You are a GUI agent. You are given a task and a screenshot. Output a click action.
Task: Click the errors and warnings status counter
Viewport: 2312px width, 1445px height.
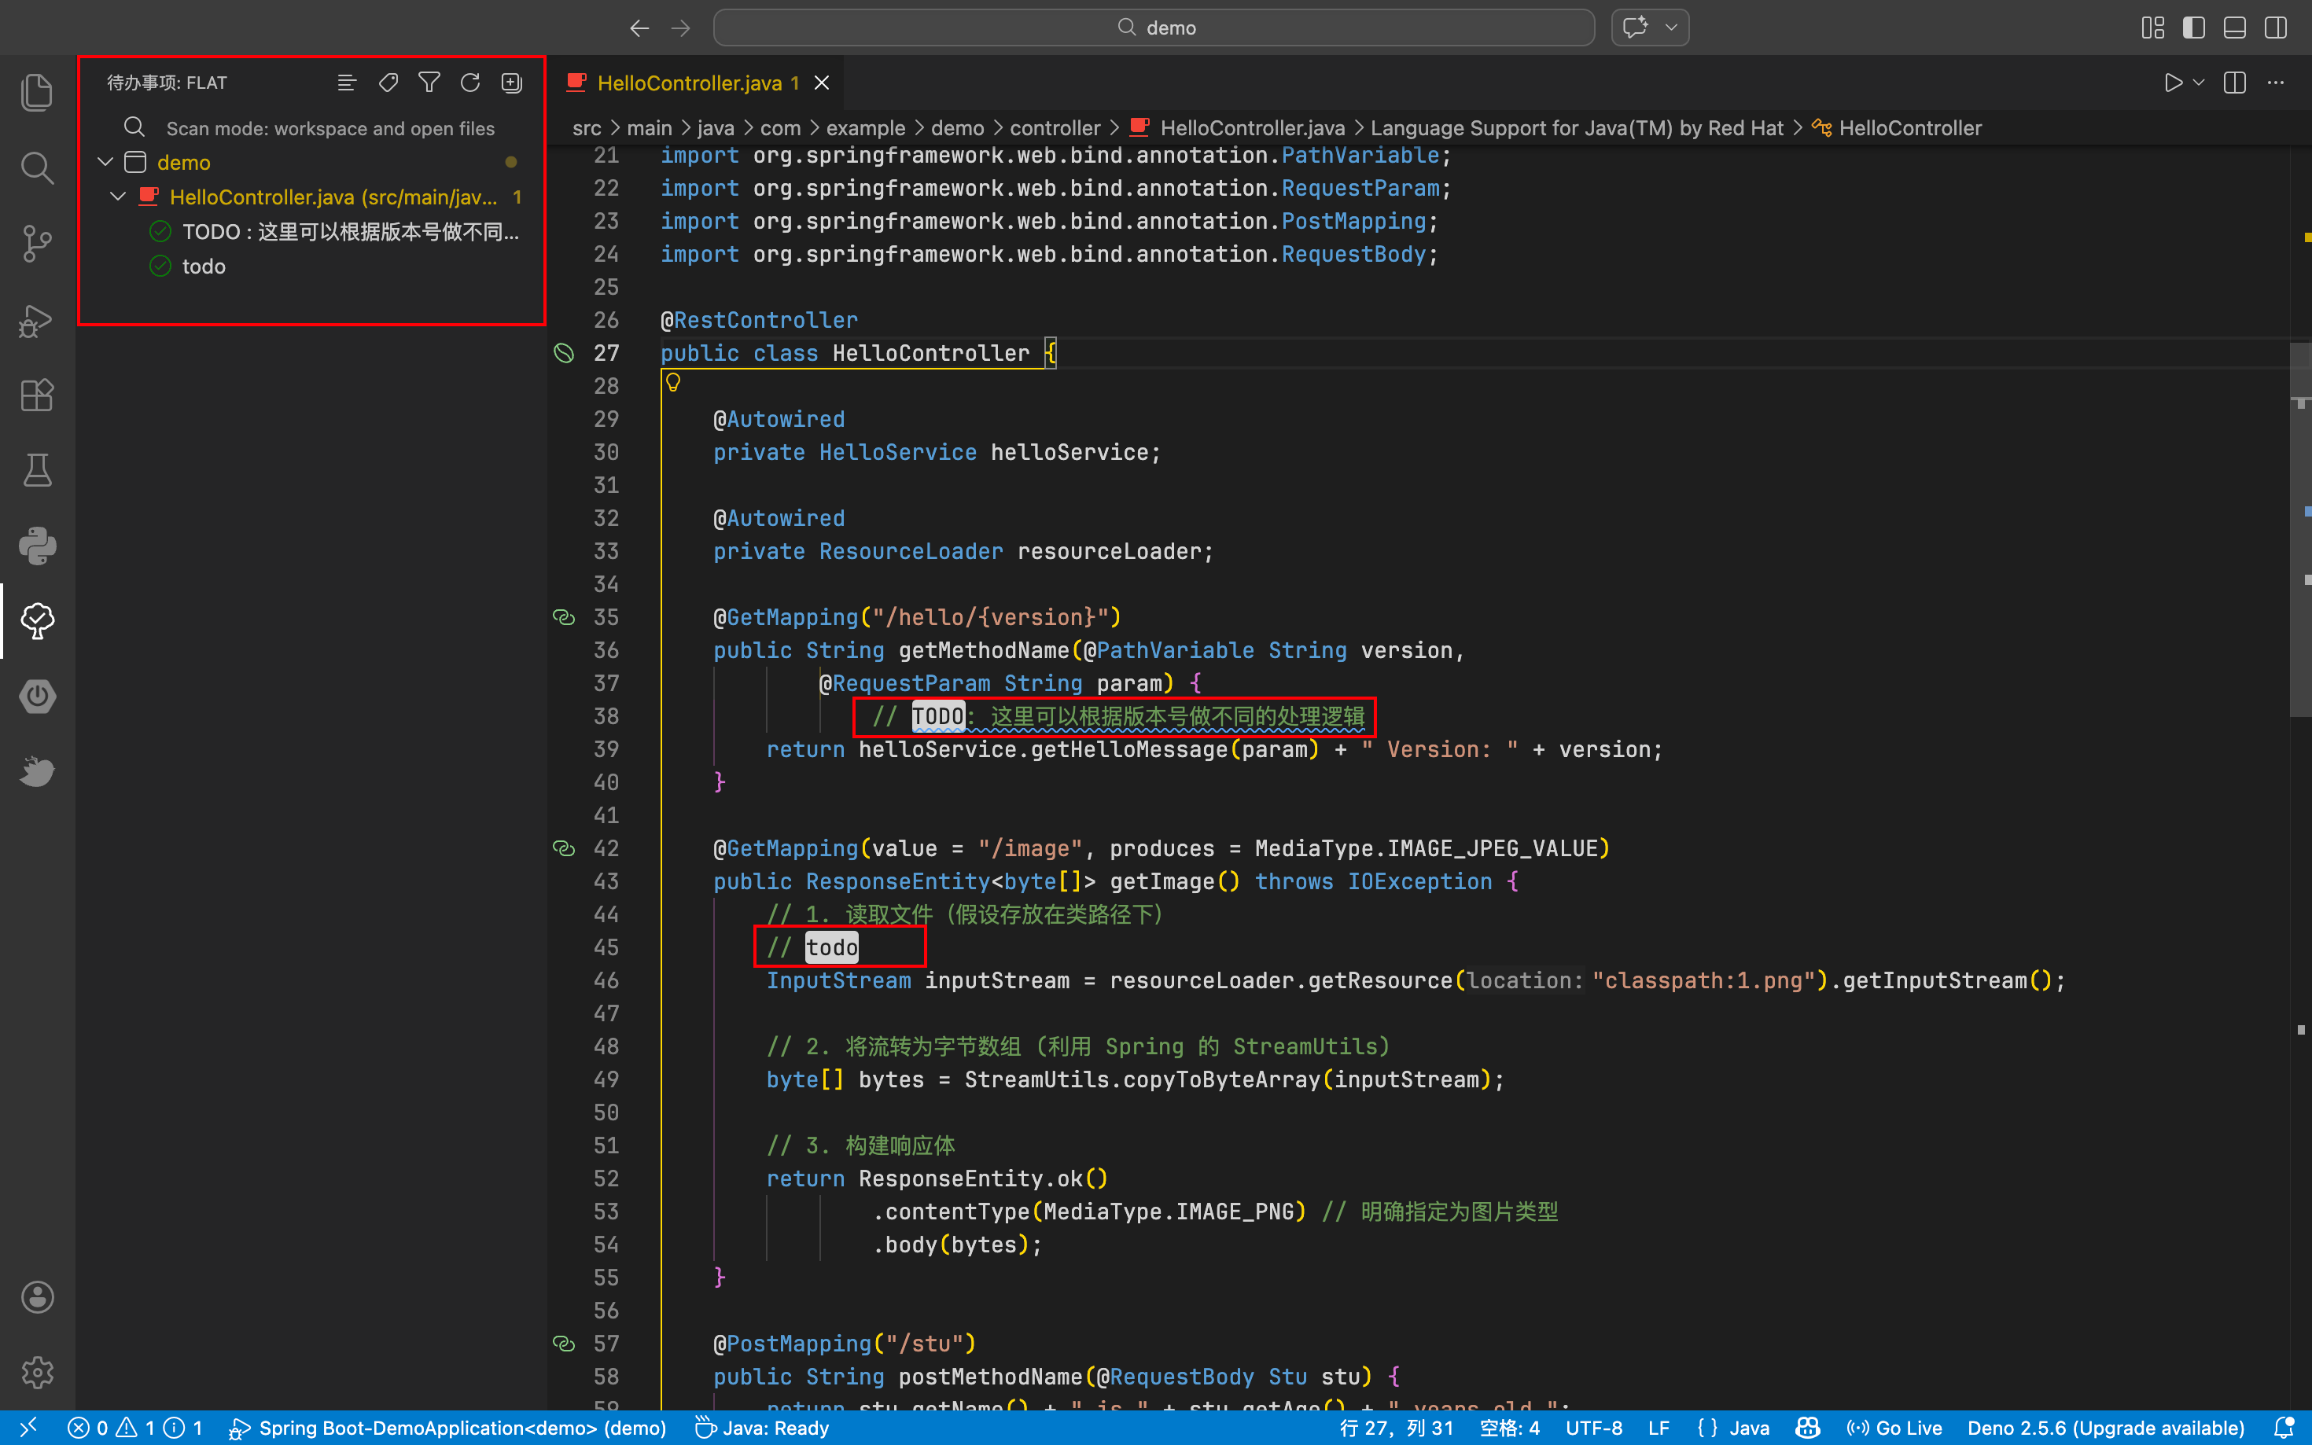coord(134,1428)
